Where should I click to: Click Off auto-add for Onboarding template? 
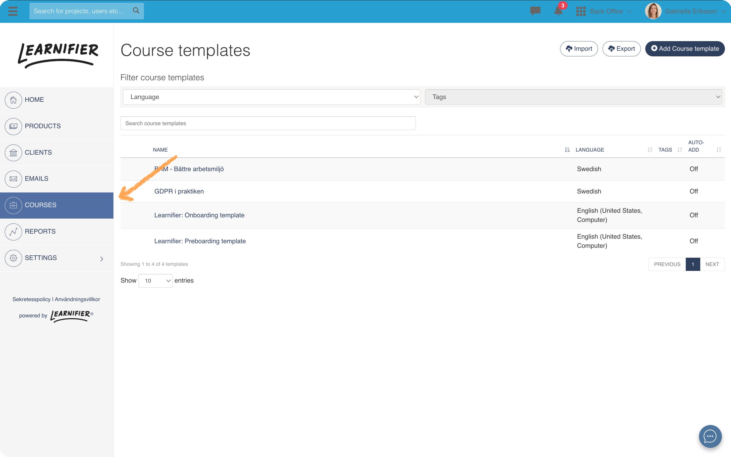693,215
